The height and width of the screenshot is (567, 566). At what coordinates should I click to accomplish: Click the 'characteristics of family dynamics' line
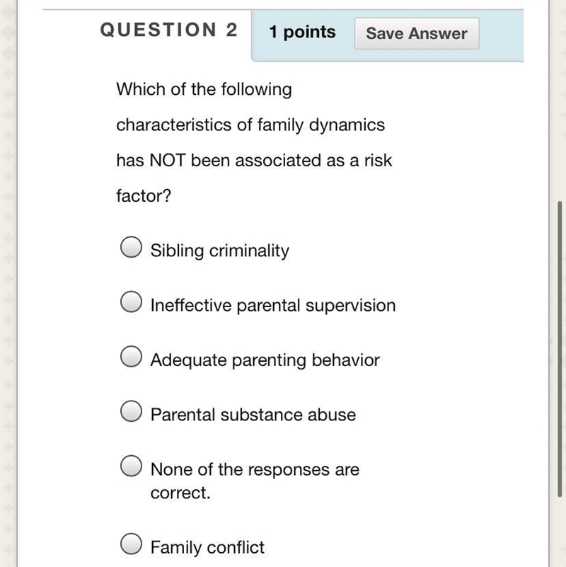tap(250, 125)
